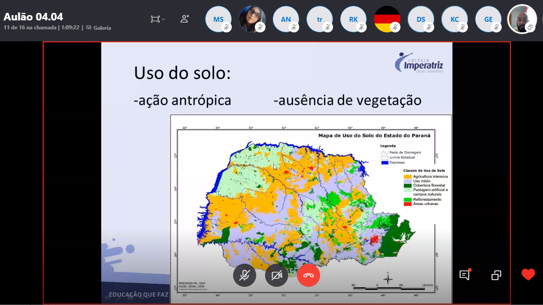
Task: Click the participant with glasses photo
Action: [x=252, y=19]
